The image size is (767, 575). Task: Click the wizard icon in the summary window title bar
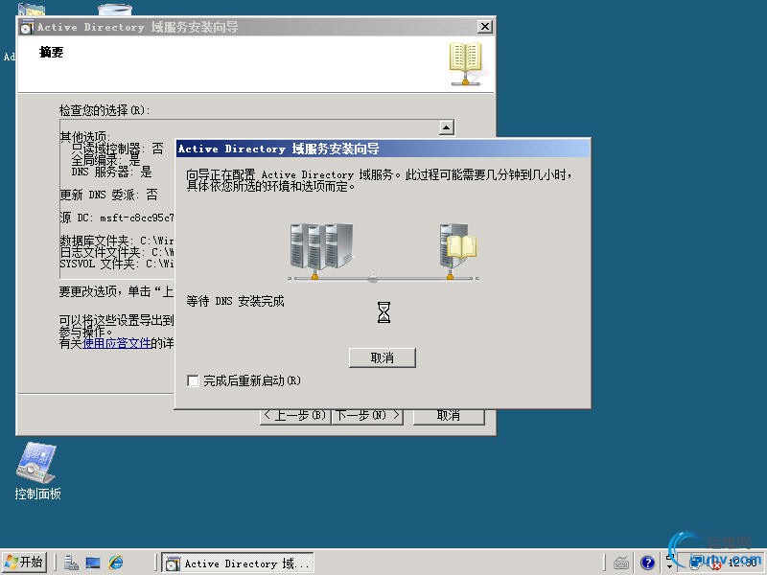coord(27,28)
